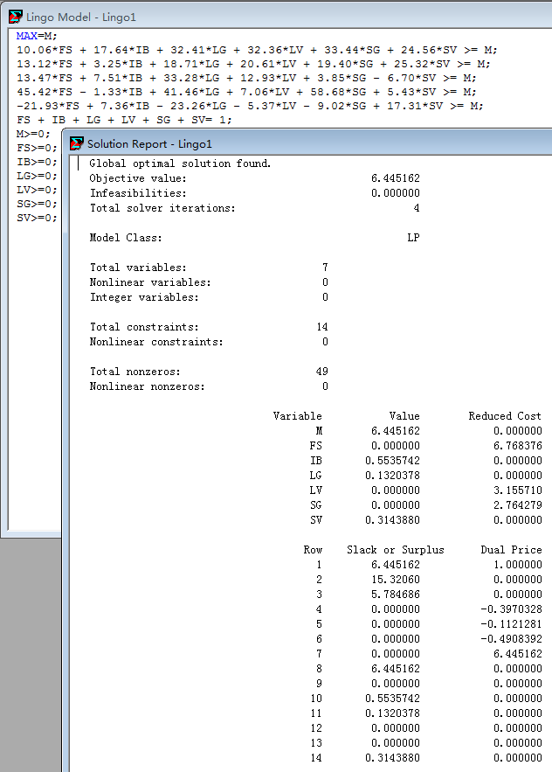Click variable M value 6.445162
Image resolution: width=552 pixels, height=772 pixels.
pos(396,431)
